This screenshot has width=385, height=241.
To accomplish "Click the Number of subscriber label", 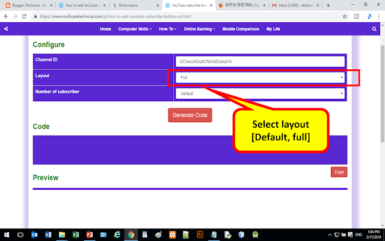I will 57,92.
